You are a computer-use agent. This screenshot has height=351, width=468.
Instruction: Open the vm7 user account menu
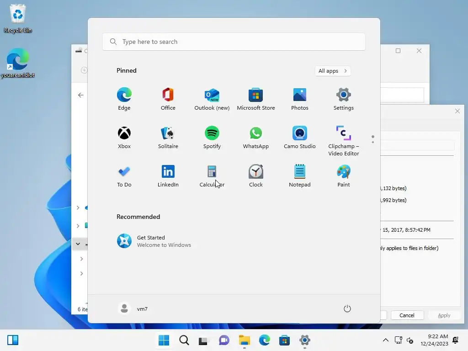click(x=133, y=308)
